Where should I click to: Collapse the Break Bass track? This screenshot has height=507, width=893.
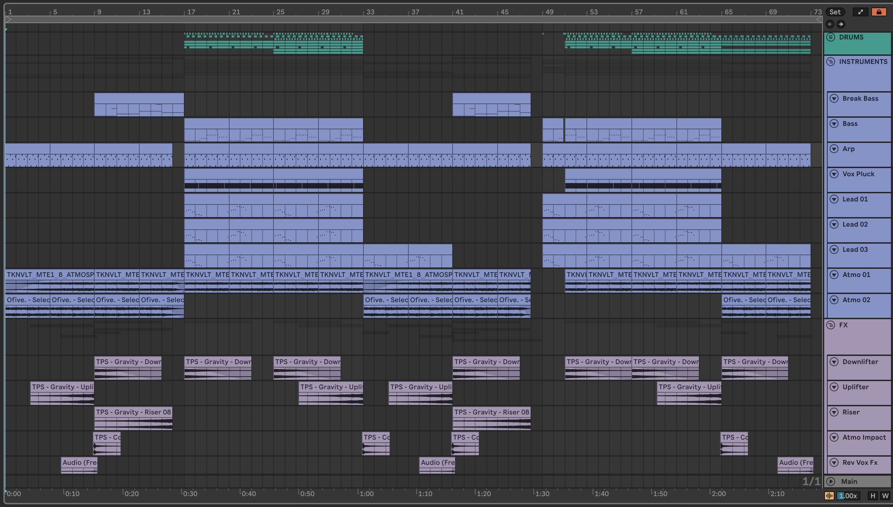tap(834, 99)
